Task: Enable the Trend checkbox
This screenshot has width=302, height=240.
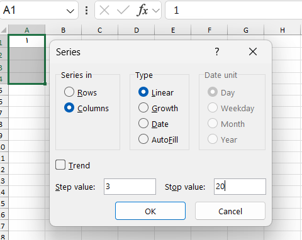Action: [x=60, y=165]
